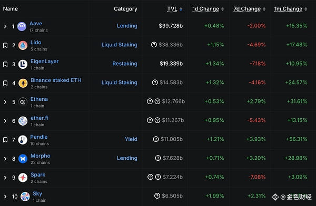Expand the Aave row chevron

click(5, 26)
